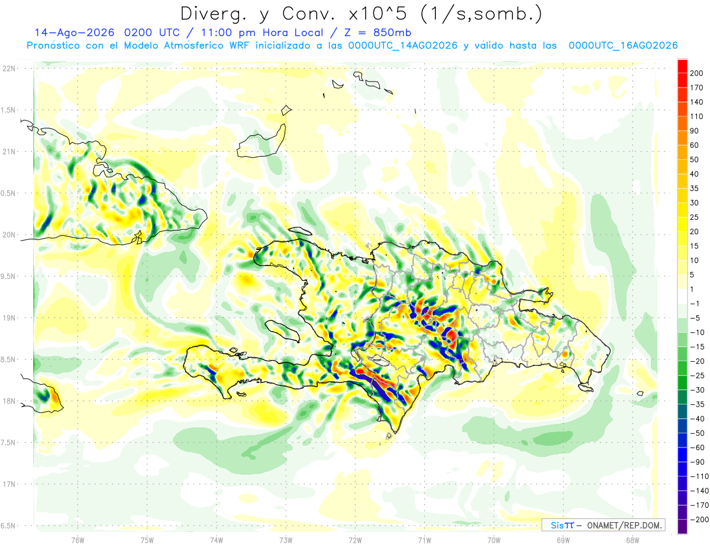Click the colorbar label '-60'
The width and height of the screenshot is (710, 548).
coord(696,448)
